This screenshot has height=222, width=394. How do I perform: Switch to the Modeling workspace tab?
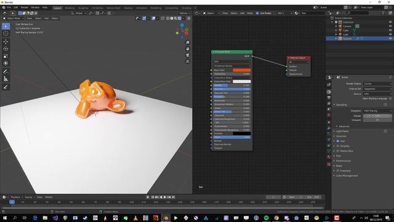(70, 8)
